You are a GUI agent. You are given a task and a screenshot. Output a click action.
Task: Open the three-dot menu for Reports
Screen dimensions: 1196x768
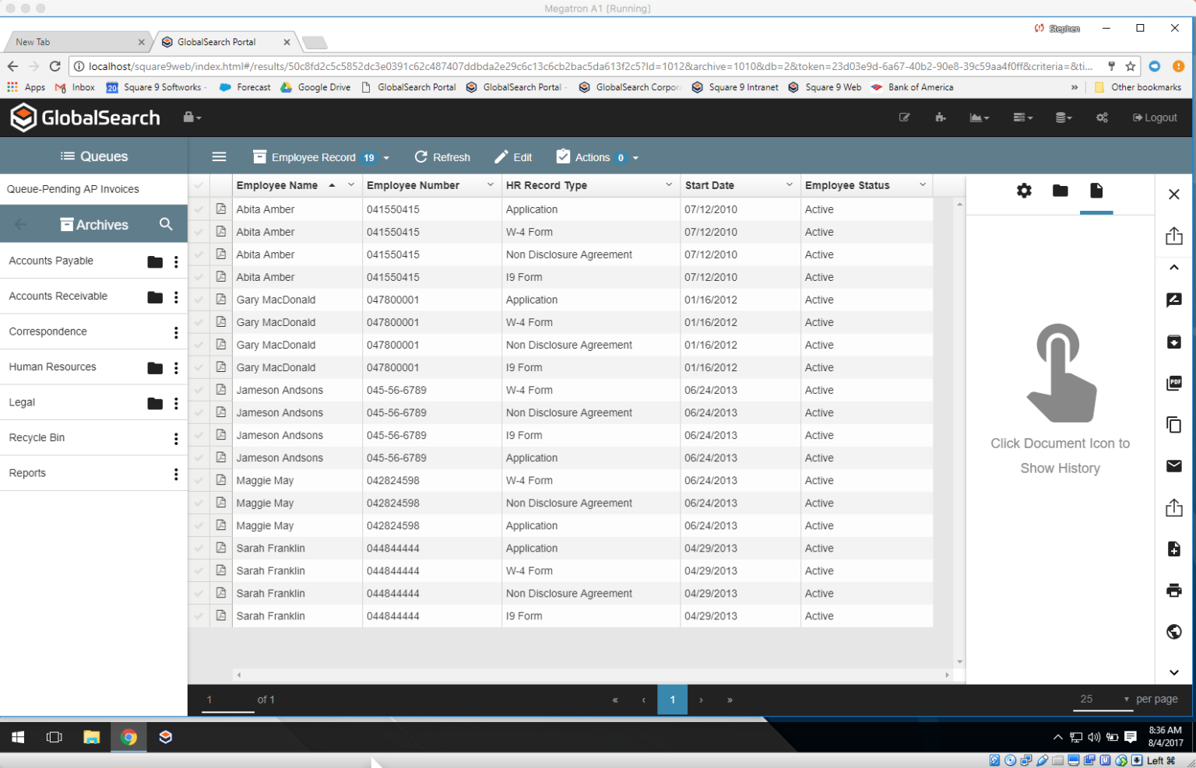coord(176,474)
